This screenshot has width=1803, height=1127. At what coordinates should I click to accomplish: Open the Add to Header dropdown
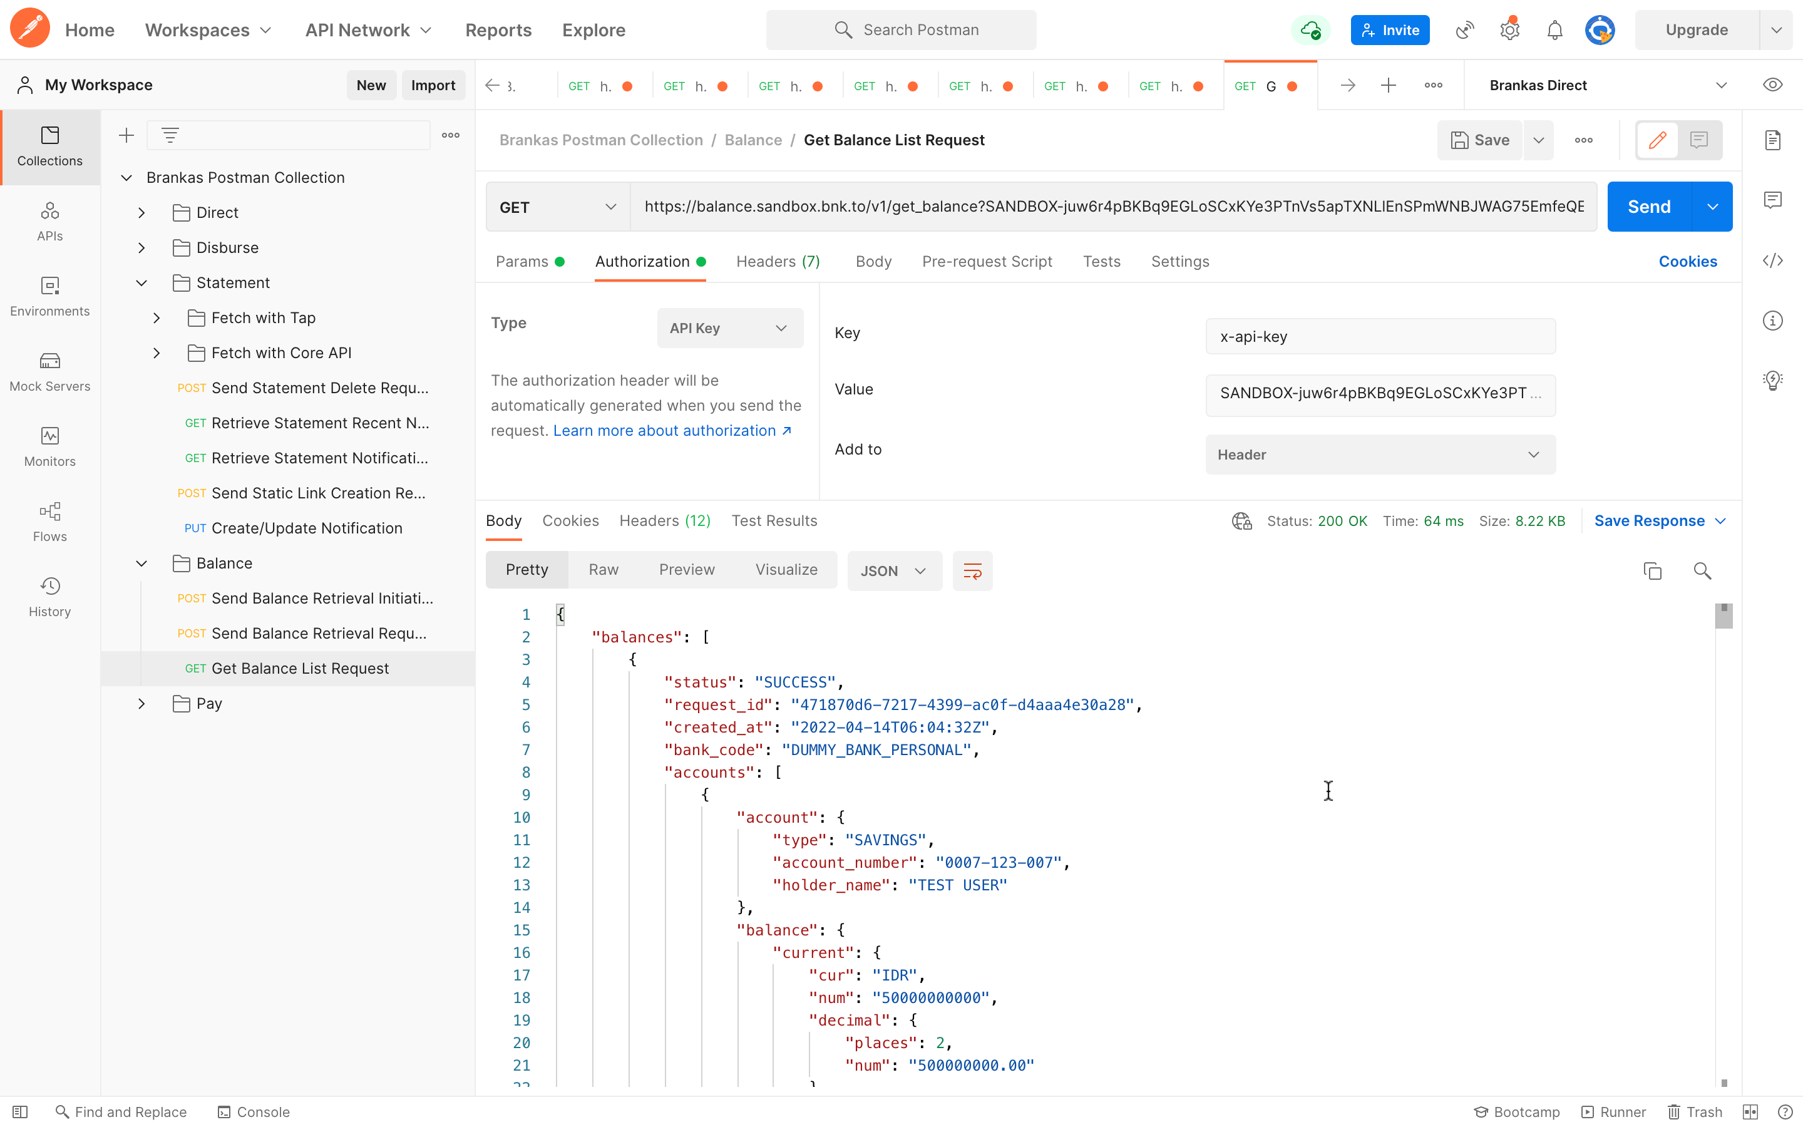coord(1380,455)
